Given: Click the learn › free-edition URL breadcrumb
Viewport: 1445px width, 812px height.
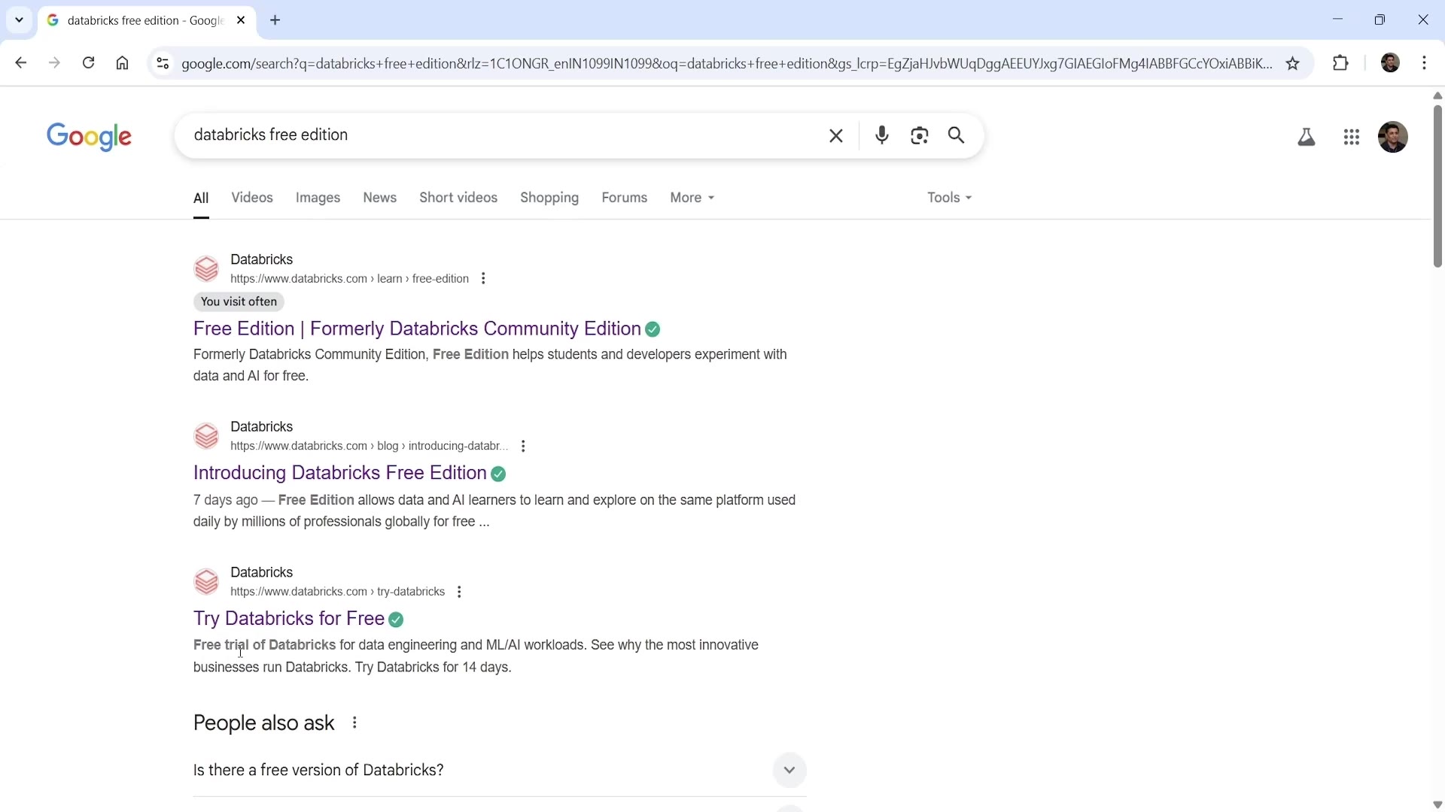Looking at the screenshot, I should (350, 280).
